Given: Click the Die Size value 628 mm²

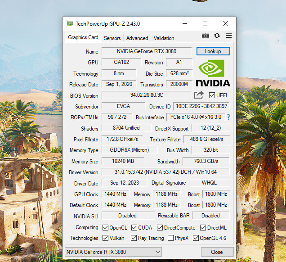Looking at the screenshot, I should click(179, 73).
